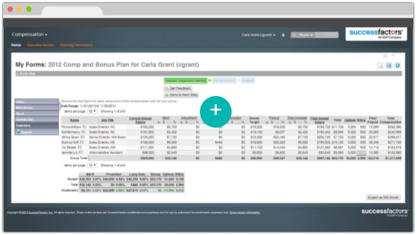Open the Compensation module dropdown
The image size is (417, 235).
tap(30, 35)
